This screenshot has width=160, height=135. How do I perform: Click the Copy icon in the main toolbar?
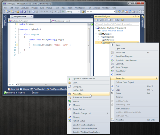tap(33, 11)
